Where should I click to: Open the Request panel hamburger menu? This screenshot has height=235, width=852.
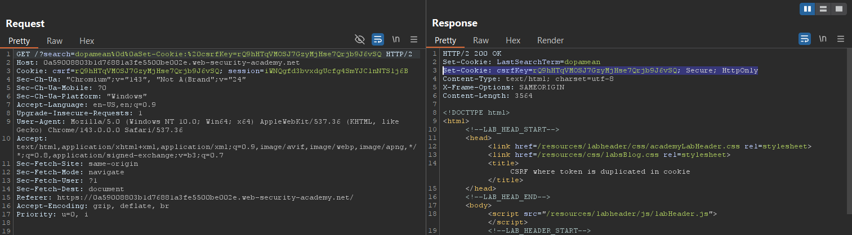414,39
